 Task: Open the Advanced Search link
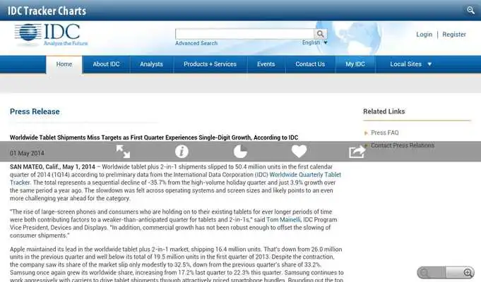[x=196, y=43]
